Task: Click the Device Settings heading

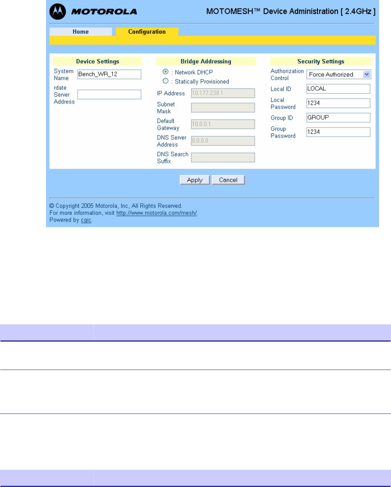Action: point(97,61)
